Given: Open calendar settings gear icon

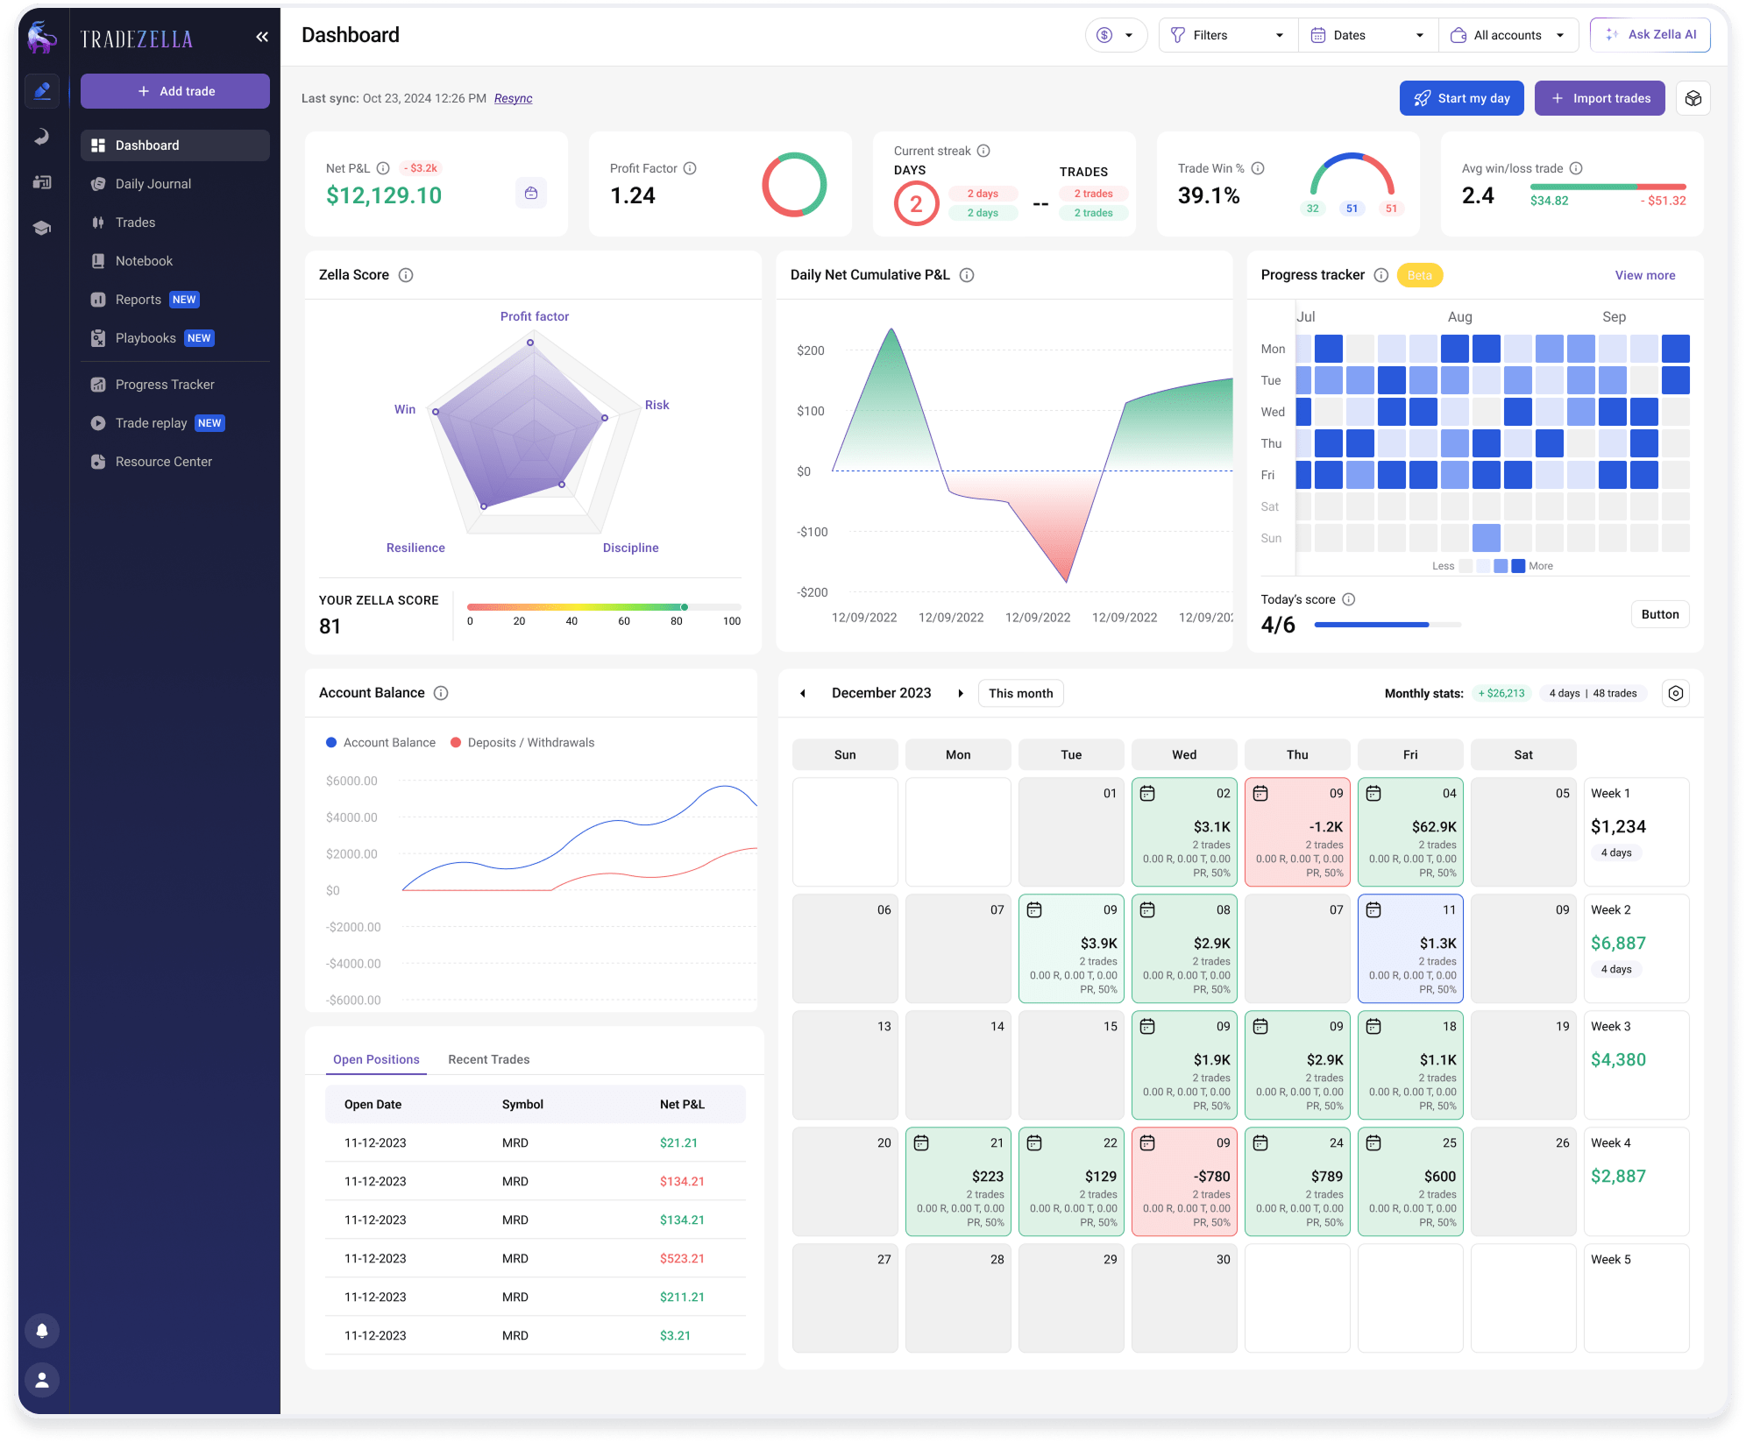Looking at the screenshot, I should (x=1675, y=693).
